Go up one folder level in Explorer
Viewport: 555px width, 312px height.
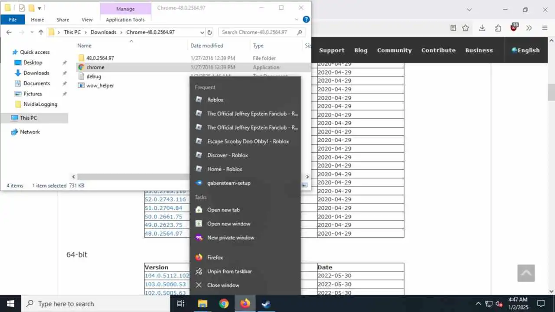click(x=41, y=32)
